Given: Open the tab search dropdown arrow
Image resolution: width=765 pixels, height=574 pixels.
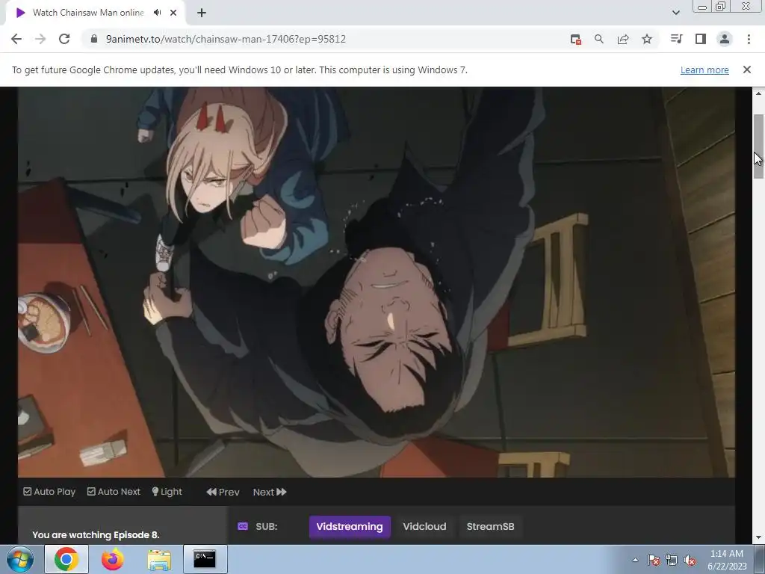Looking at the screenshot, I should (x=675, y=13).
